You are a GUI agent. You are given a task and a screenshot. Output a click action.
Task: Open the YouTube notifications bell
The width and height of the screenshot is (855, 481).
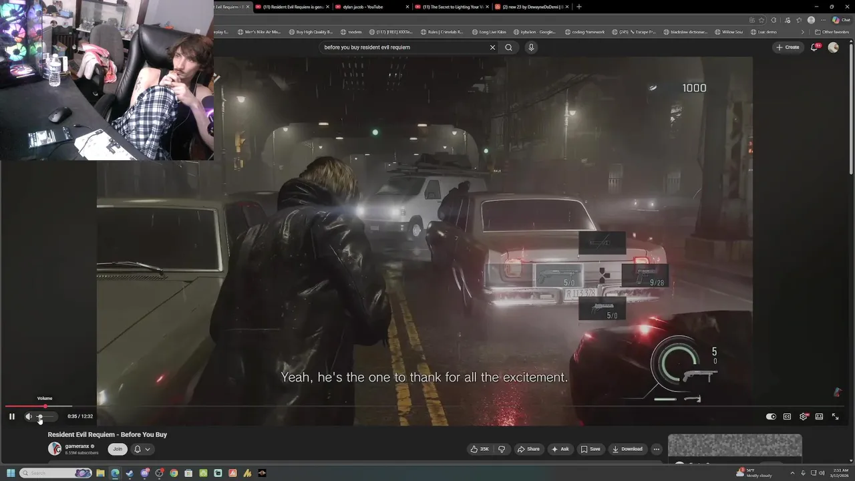point(814,47)
